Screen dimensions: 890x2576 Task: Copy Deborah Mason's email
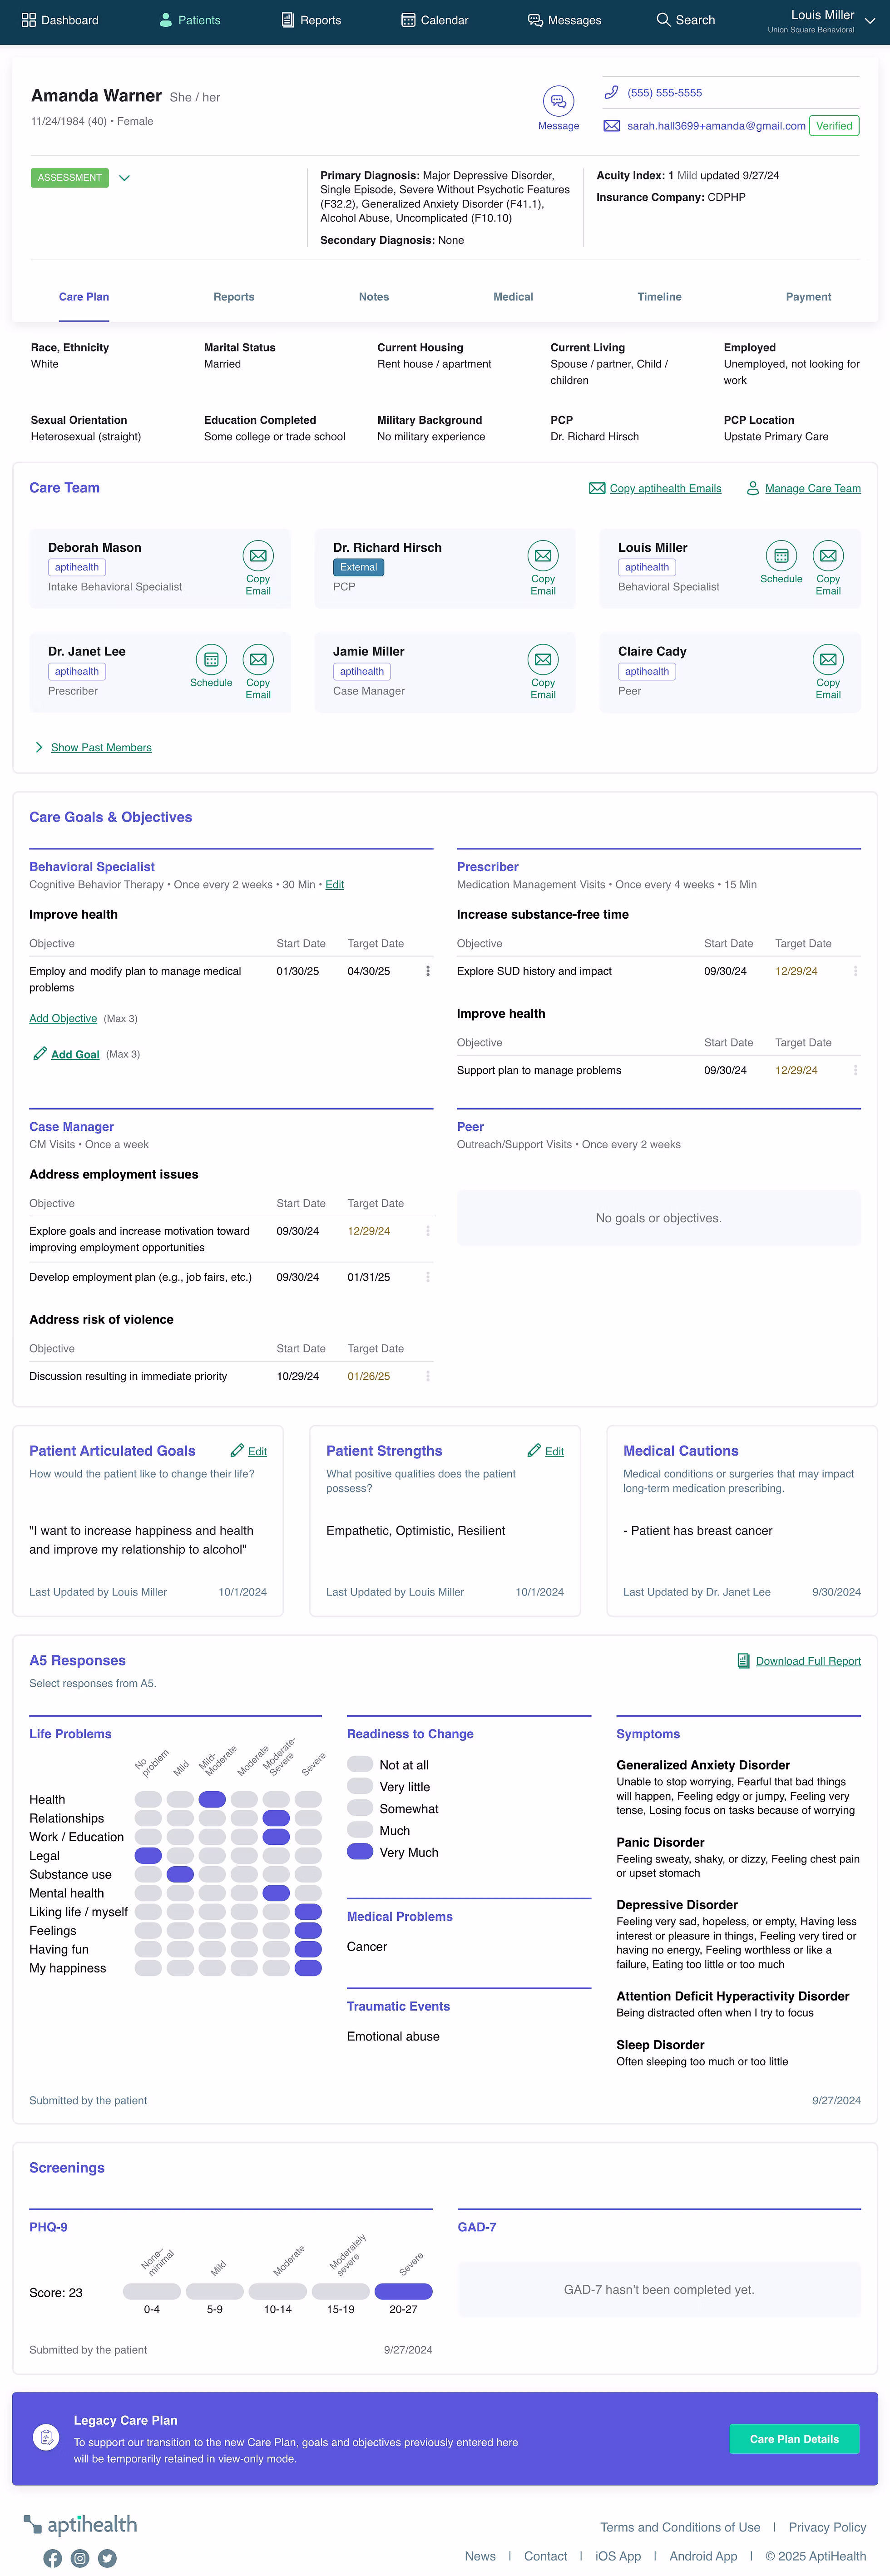258,556
